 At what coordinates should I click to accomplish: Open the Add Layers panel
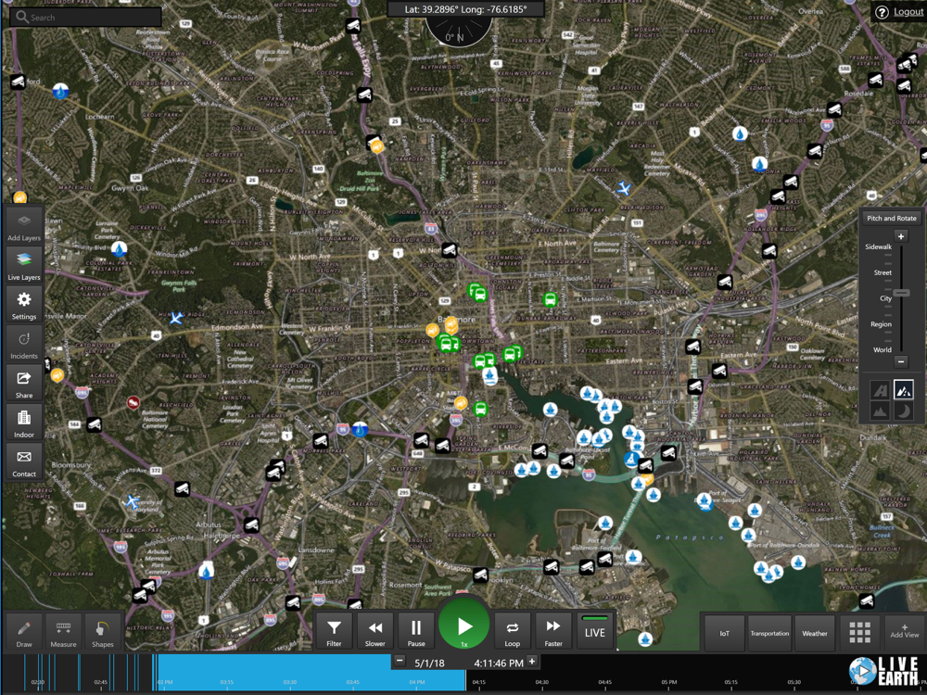pos(24,225)
